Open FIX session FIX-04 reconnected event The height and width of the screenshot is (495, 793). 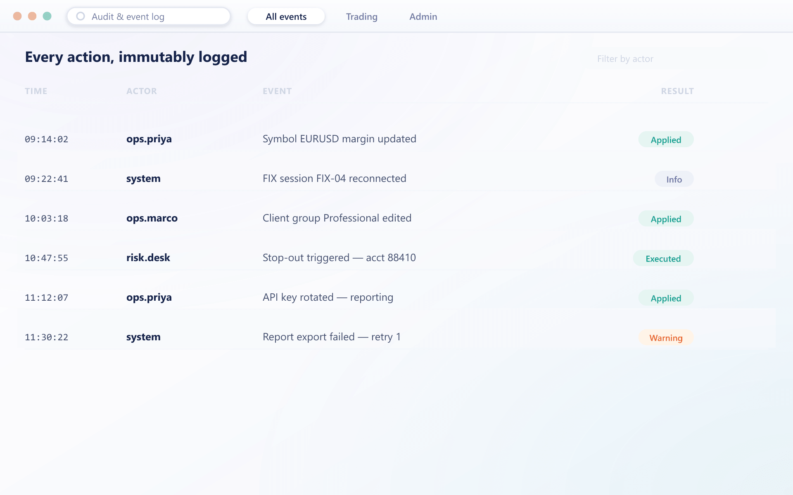pyautogui.click(x=335, y=179)
